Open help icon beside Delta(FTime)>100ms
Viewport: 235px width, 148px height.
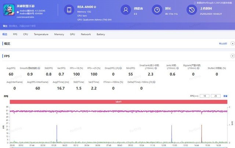click(154, 82)
